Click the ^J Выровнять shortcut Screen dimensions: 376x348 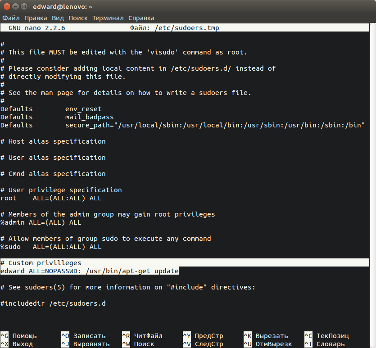86,344
